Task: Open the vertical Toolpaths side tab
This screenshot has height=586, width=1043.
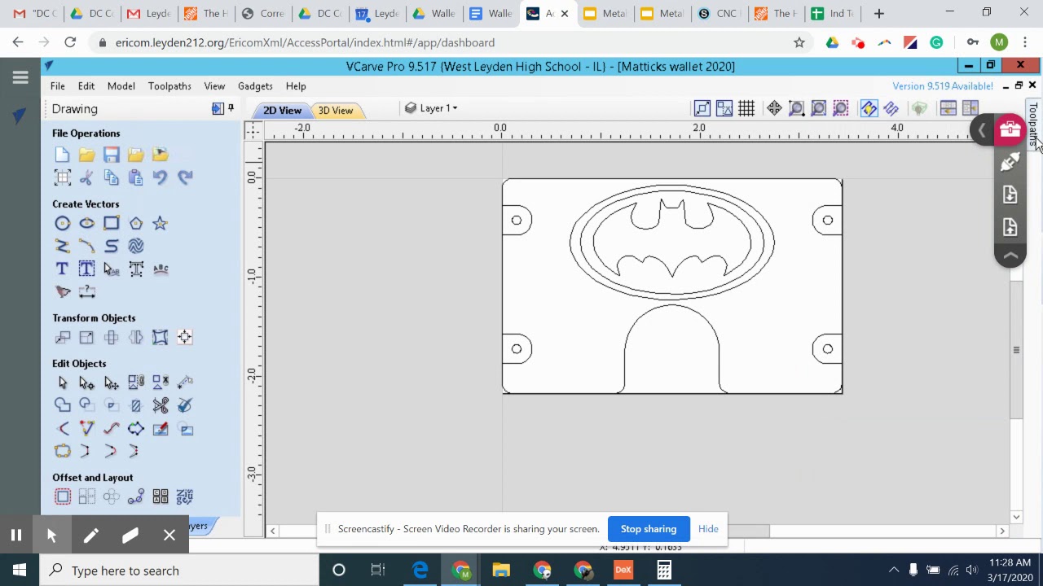Action: point(1033,124)
